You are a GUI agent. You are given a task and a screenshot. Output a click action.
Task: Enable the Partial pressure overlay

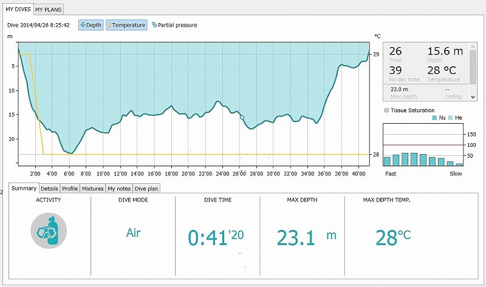click(174, 25)
